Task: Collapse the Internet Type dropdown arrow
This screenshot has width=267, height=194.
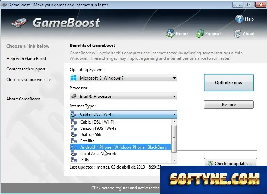Action: point(174,114)
